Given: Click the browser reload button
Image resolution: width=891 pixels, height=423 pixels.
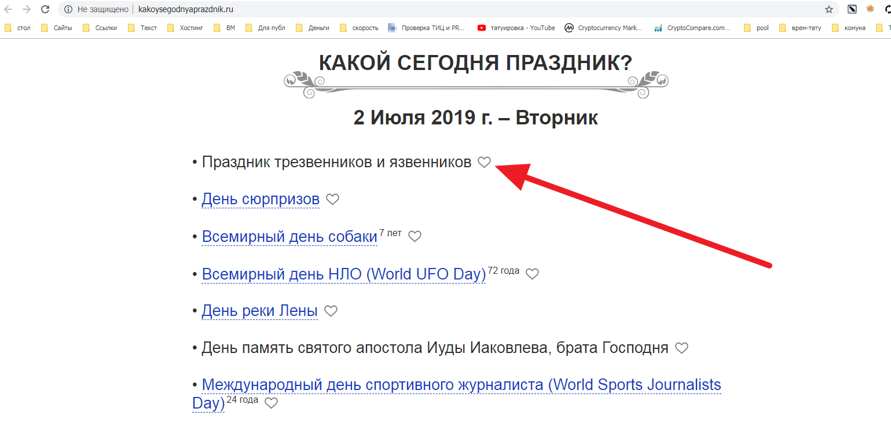Looking at the screenshot, I should click(45, 9).
